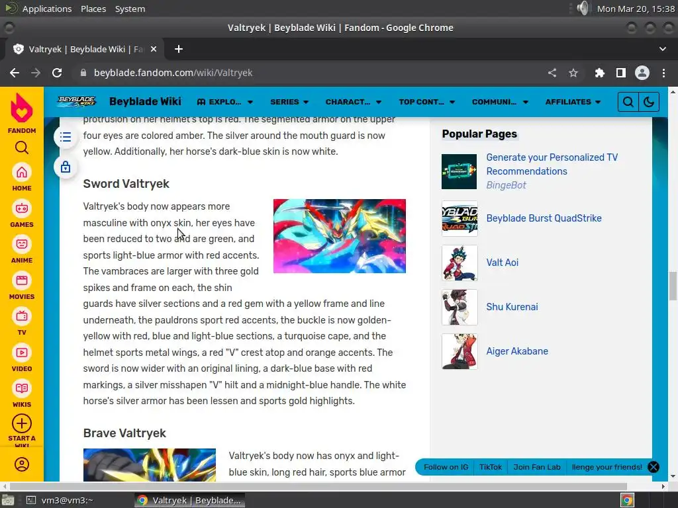Open the Chrome extensions puzzle icon
Screen dimensions: 678x508
(599, 73)
